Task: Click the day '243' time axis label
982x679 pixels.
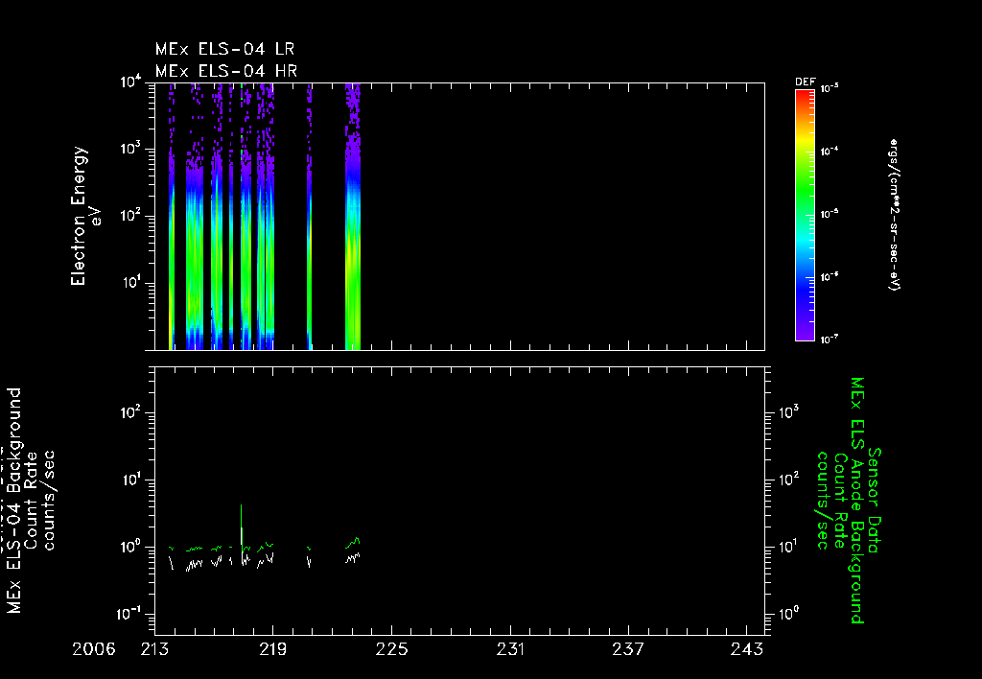Action: point(747,649)
